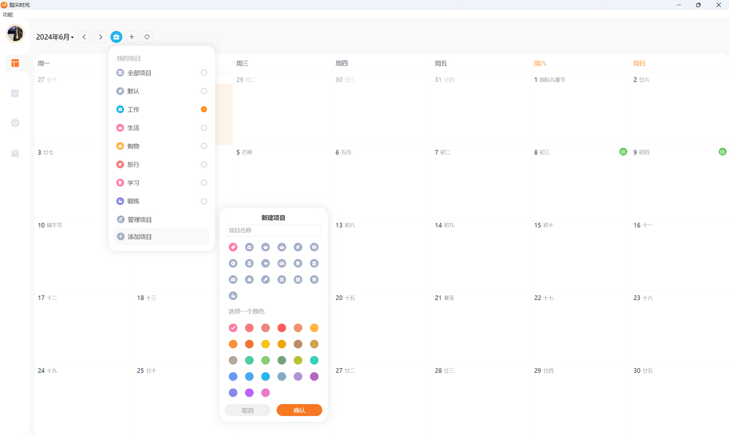Click the refresh icon in the top toolbar

point(147,36)
